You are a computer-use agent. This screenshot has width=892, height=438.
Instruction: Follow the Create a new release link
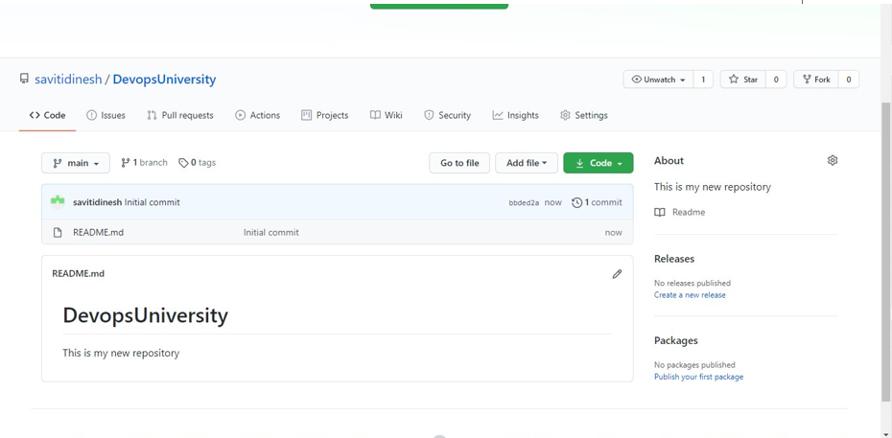pos(690,295)
